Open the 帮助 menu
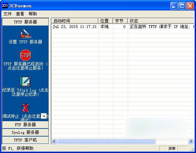The height and width of the screenshot is (153, 196). coord(33,14)
